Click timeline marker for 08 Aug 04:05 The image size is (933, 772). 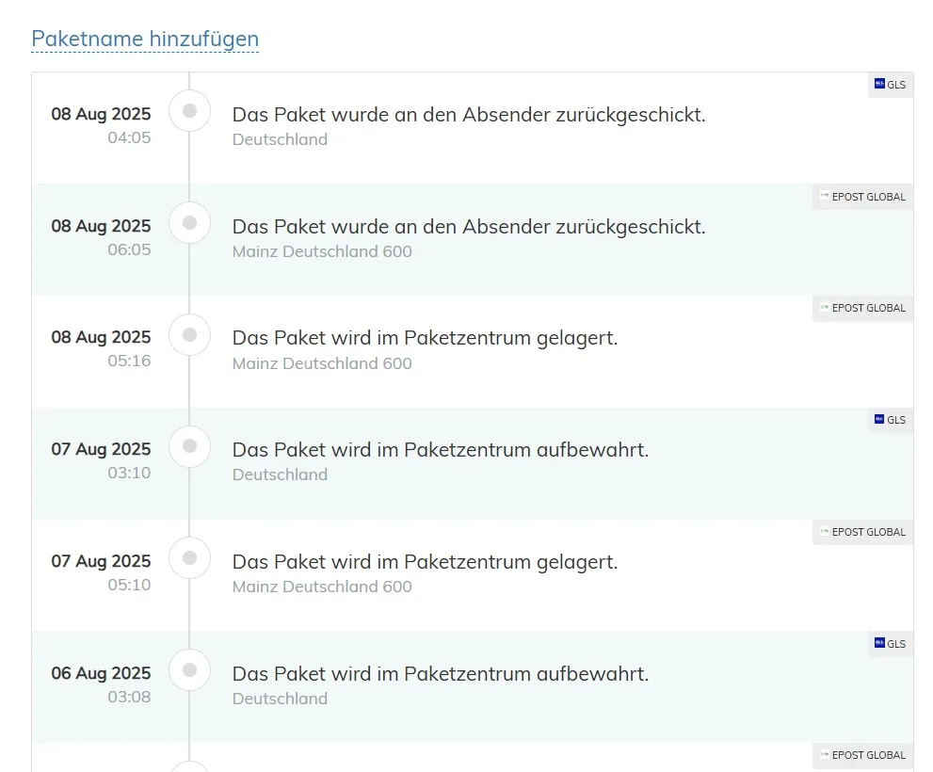(190, 111)
